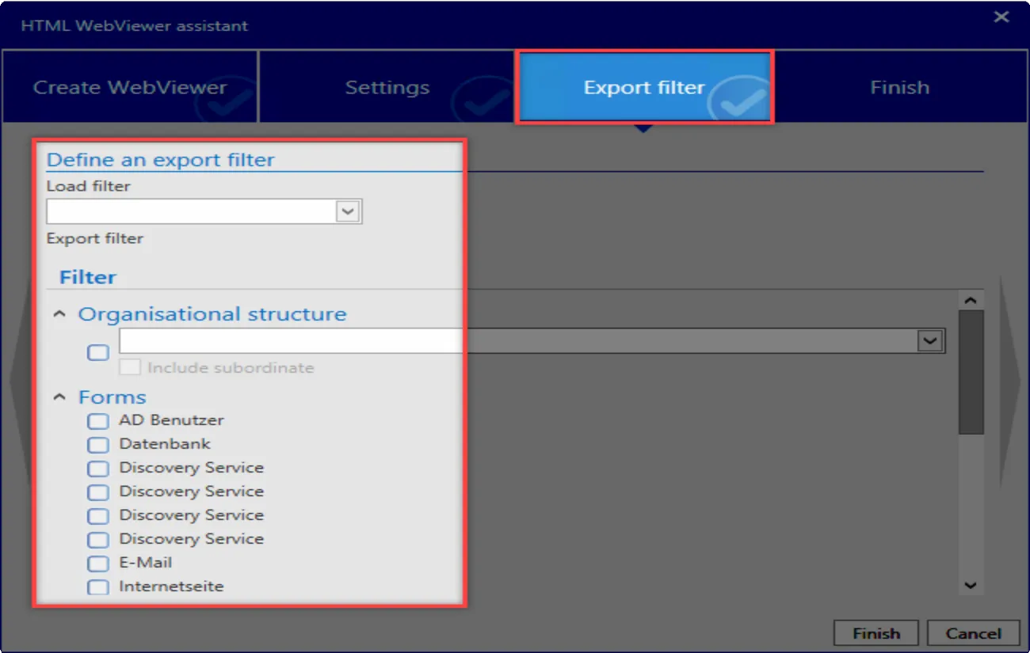The image size is (1030, 653).
Task: Click the 'Export filter' label under the combo box
Action: point(95,238)
